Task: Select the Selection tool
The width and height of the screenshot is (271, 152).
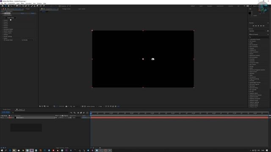Action: pos(6,6)
